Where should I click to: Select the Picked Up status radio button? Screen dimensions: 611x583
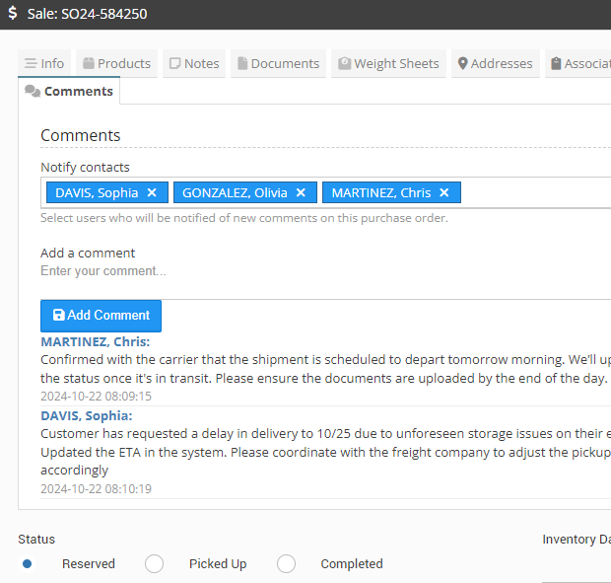coord(155,564)
